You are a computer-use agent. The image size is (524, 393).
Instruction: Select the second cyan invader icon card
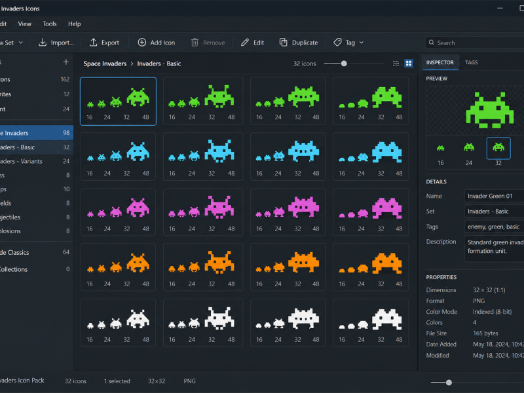pos(203,157)
